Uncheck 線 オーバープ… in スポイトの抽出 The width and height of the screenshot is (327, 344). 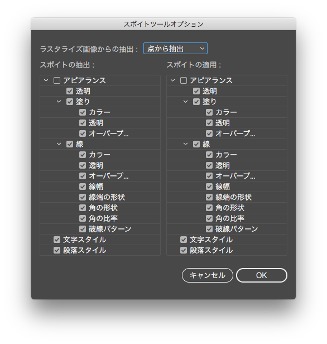click(x=83, y=176)
